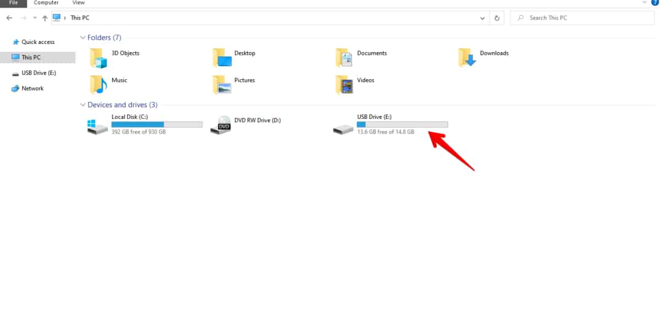The height and width of the screenshot is (319, 660).
Task: Select the Documents folder icon
Action: pos(344,57)
